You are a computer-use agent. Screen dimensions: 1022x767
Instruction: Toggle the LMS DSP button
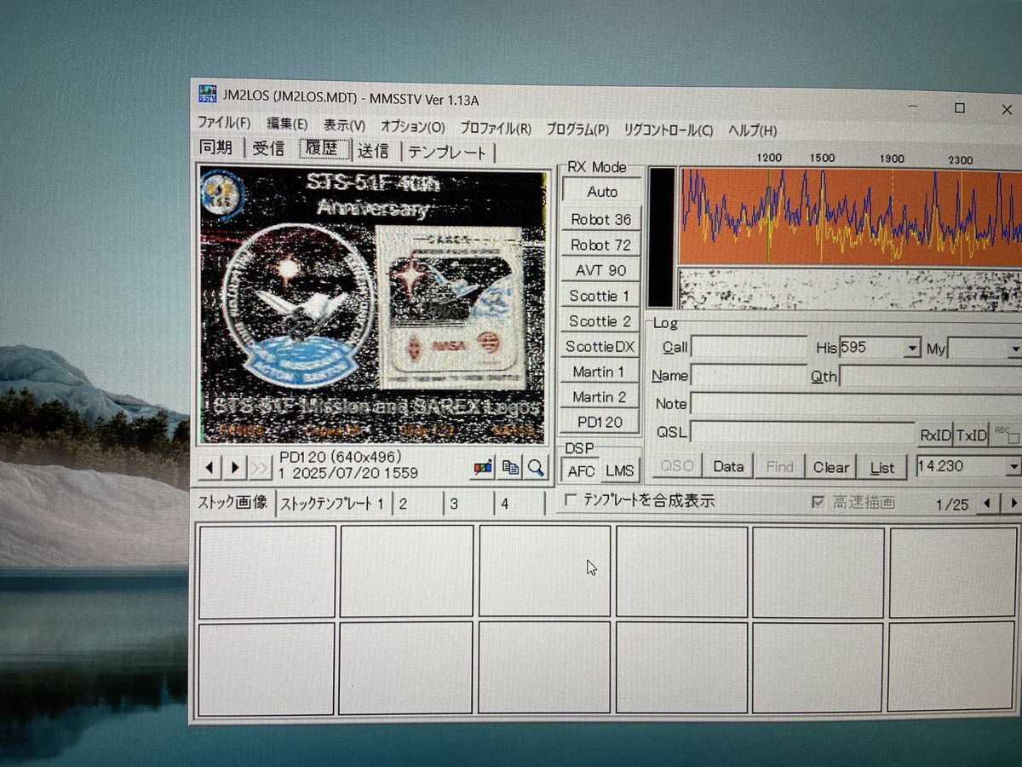coord(619,470)
